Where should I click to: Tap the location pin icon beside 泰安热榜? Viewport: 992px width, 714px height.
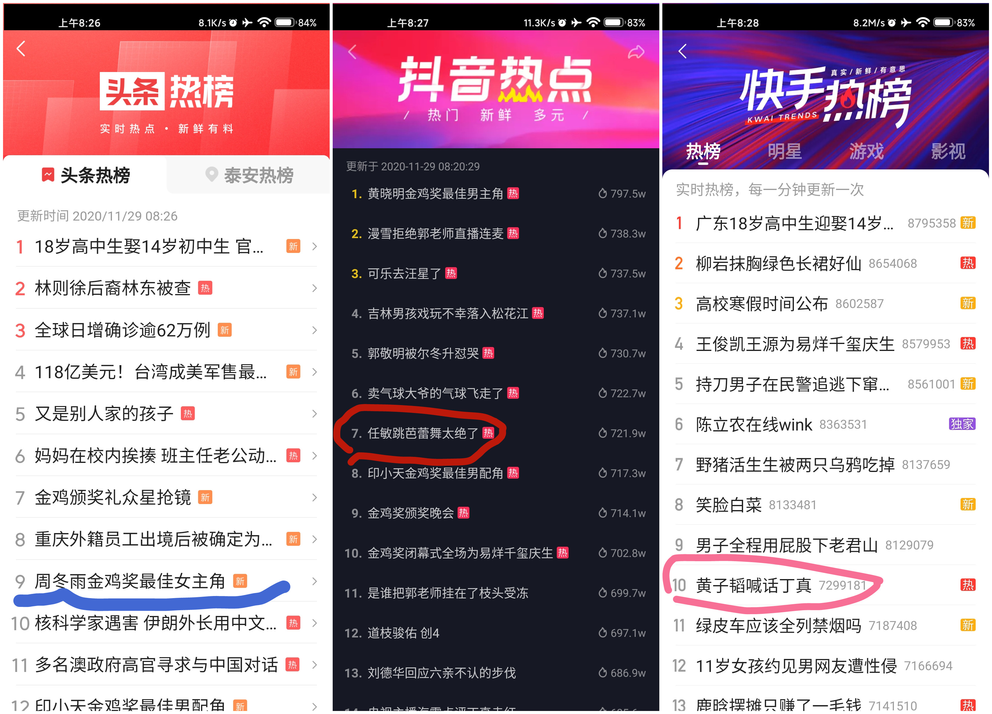(211, 174)
